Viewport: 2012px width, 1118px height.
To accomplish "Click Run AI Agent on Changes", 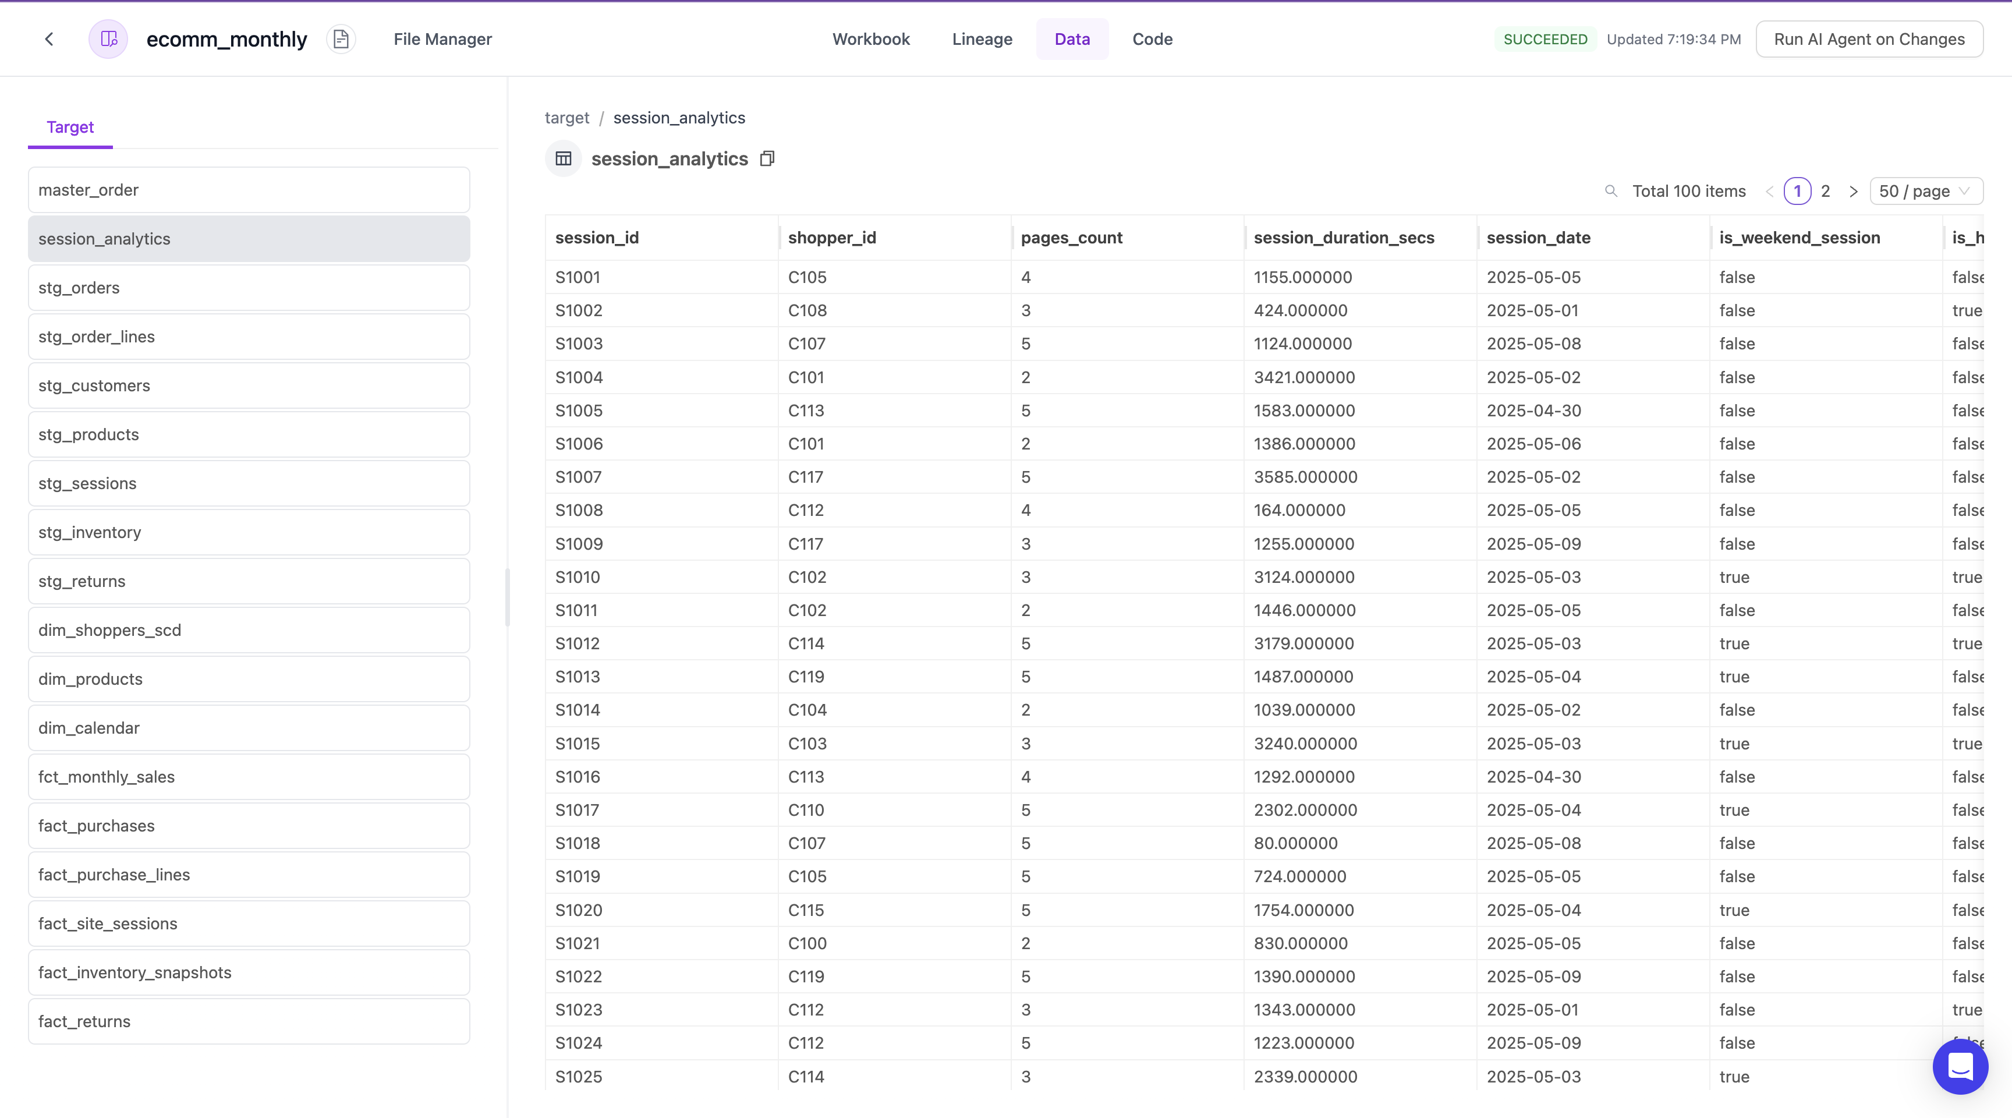I will pyautogui.click(x=1869, y=39).
